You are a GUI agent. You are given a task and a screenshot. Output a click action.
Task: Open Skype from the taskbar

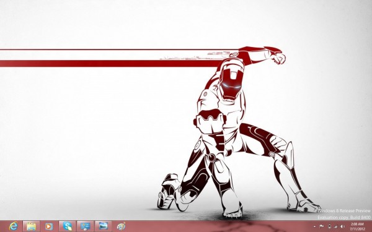tap(68, 226)
